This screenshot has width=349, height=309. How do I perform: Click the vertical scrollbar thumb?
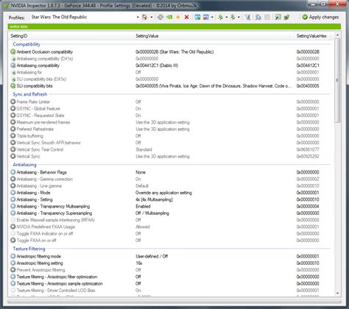click(337, 80)
